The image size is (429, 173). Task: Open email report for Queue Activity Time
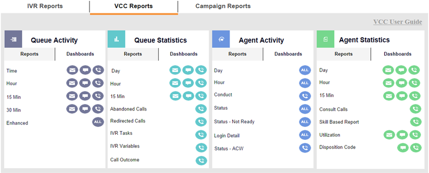72,71
